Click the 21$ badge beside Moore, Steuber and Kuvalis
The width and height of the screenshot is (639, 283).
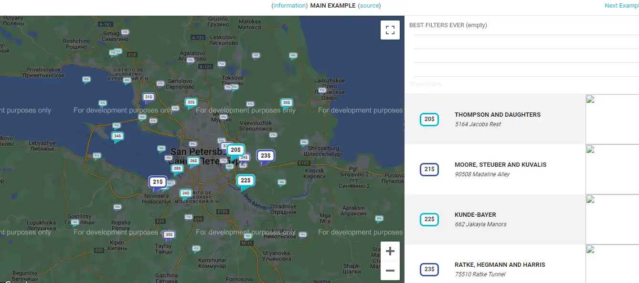(429, 169)
